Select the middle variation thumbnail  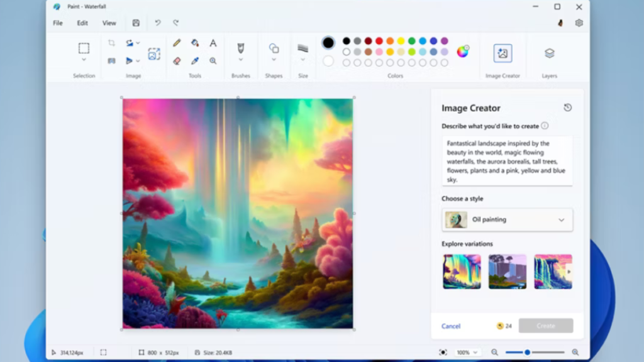tap(508, 271)
